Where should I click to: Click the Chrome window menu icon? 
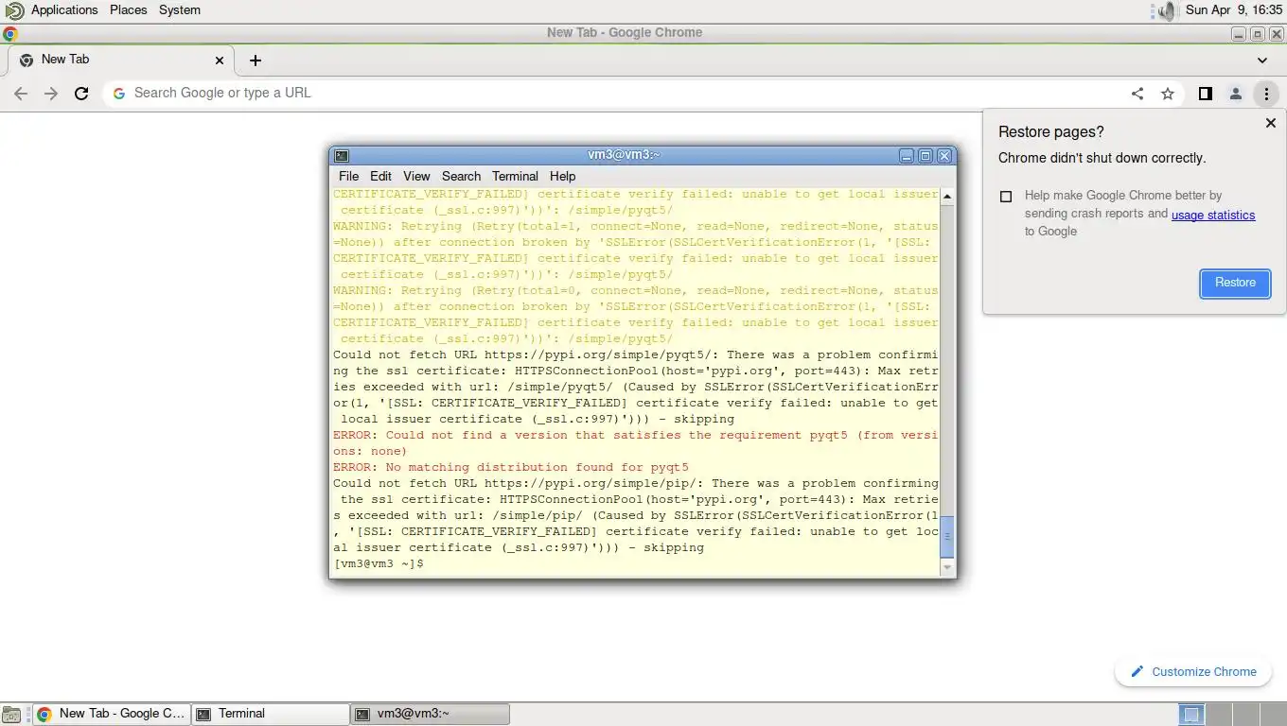10,34
